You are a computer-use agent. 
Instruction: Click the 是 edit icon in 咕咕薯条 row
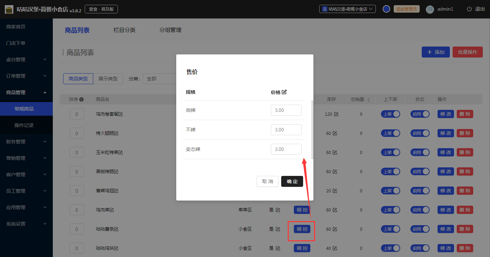278,229
